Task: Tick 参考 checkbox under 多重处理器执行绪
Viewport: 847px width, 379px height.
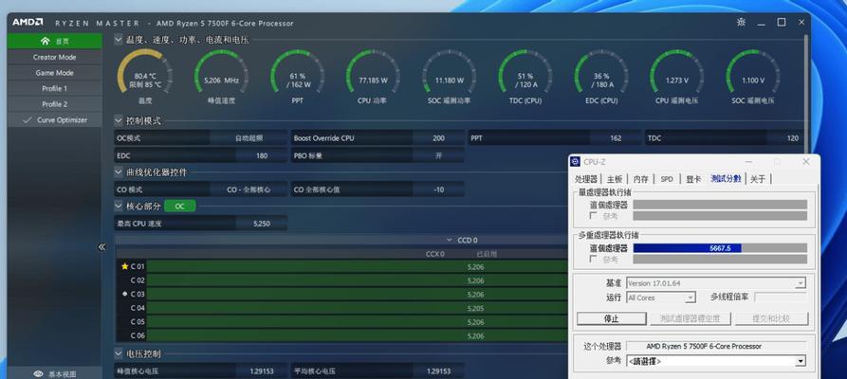Action: click(x=594, y=260)
